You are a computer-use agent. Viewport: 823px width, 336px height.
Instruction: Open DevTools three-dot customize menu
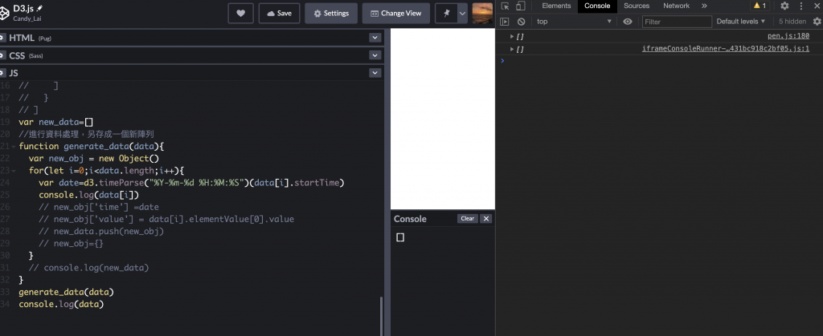pyautogui.click(x=801, y=6)
